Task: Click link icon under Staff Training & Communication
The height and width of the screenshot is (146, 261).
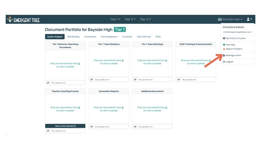Action: (178, 80)
